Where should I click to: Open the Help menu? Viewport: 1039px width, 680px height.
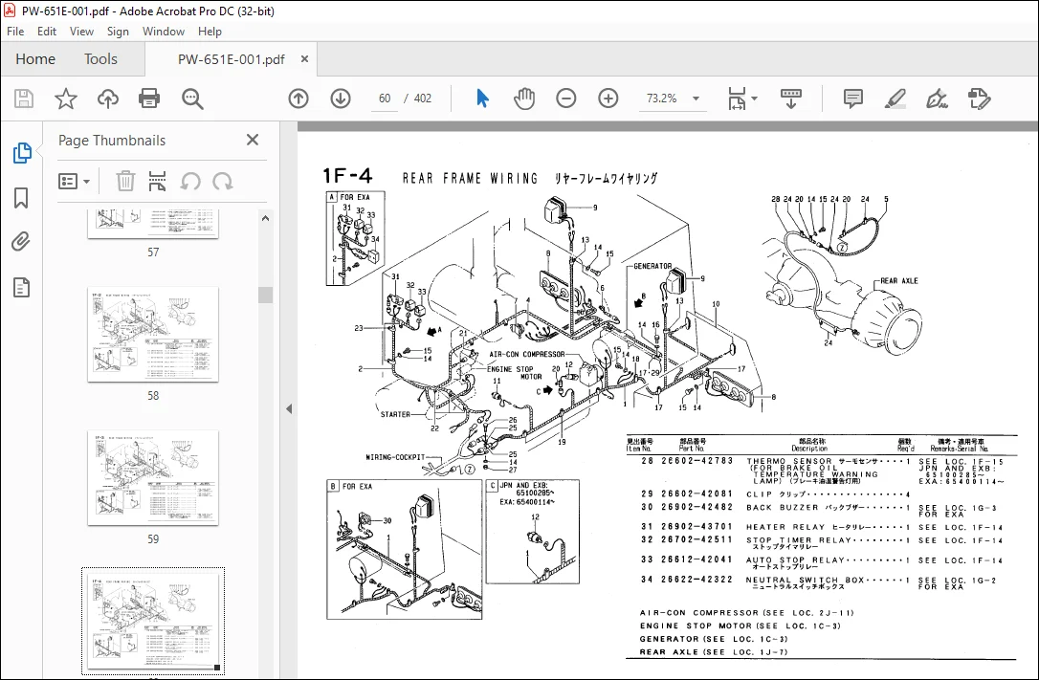210,32
